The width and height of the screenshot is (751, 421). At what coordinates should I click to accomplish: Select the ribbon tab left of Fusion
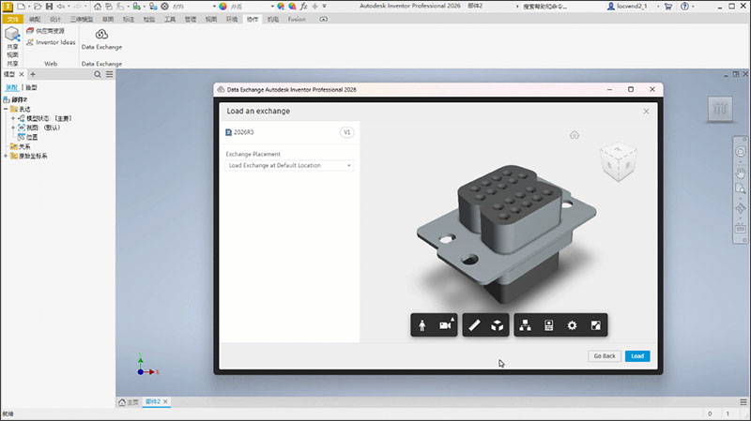point(273,19)
